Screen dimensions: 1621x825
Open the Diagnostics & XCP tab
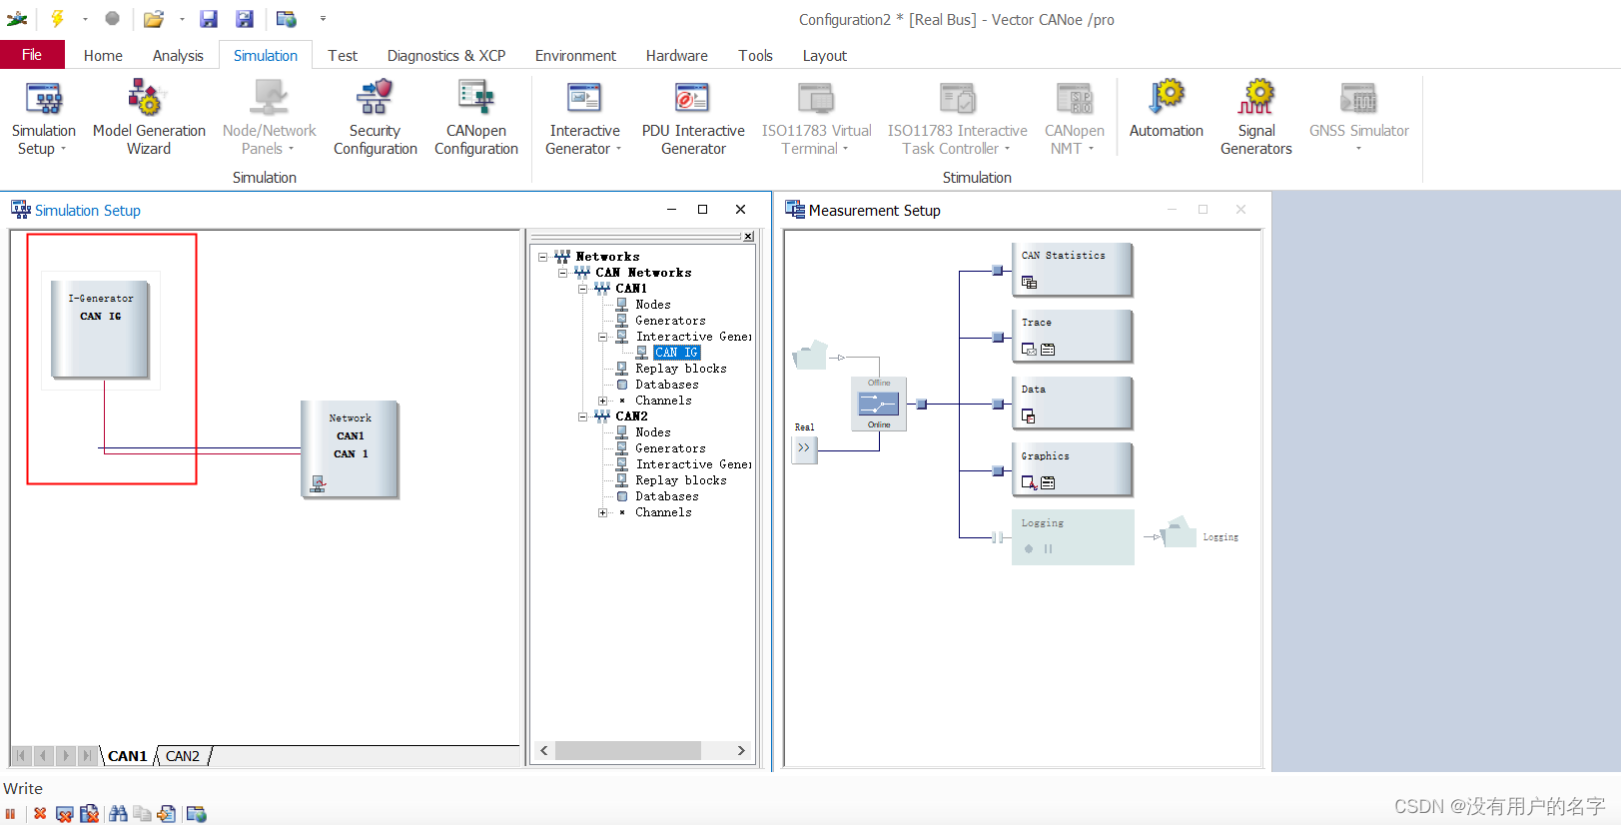point(446,56)
